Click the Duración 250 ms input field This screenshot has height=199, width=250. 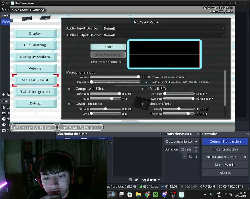tap(186, 149)
